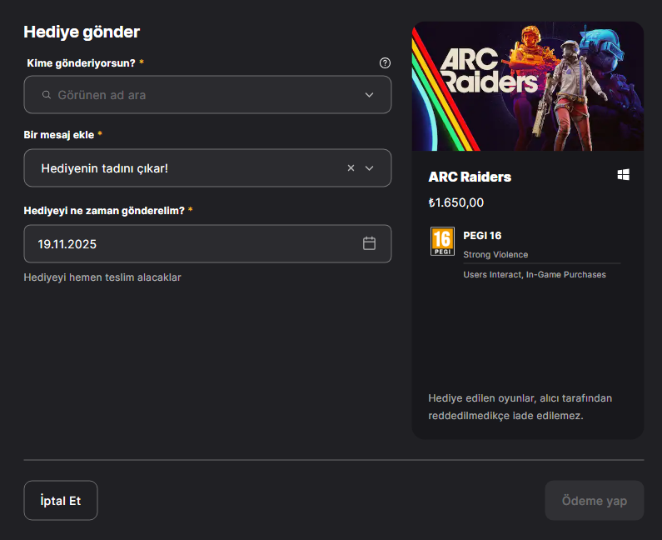This screenshot has height=540, width=662.
Task: Select the Hediyenin tadını çıkar! message text
Action: 105,168
